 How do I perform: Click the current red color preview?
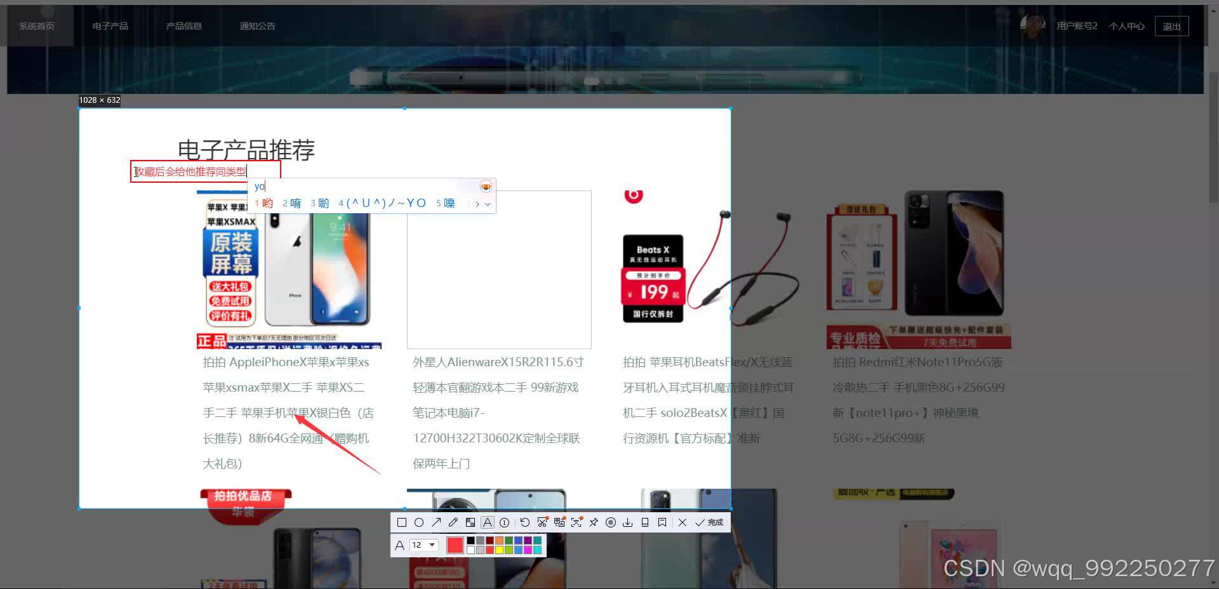455,545
